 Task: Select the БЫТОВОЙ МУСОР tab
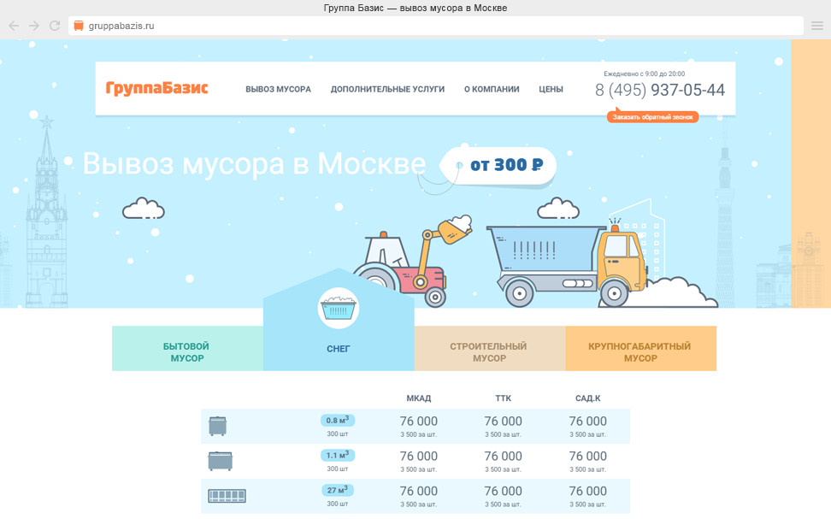click(187, 352)
